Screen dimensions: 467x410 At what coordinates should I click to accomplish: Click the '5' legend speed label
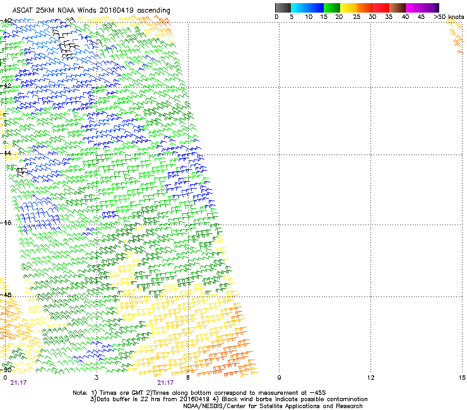(x=292, y=17)
